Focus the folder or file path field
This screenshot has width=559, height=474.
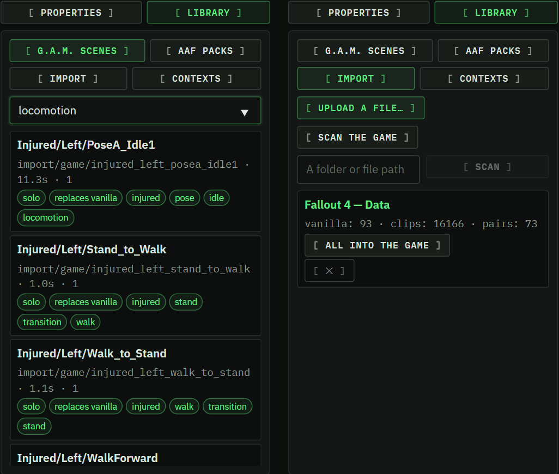(x=359, y=169)
